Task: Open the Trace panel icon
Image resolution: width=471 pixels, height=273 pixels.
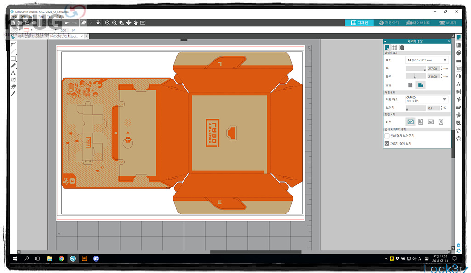Action: click(x=459, y=68)
